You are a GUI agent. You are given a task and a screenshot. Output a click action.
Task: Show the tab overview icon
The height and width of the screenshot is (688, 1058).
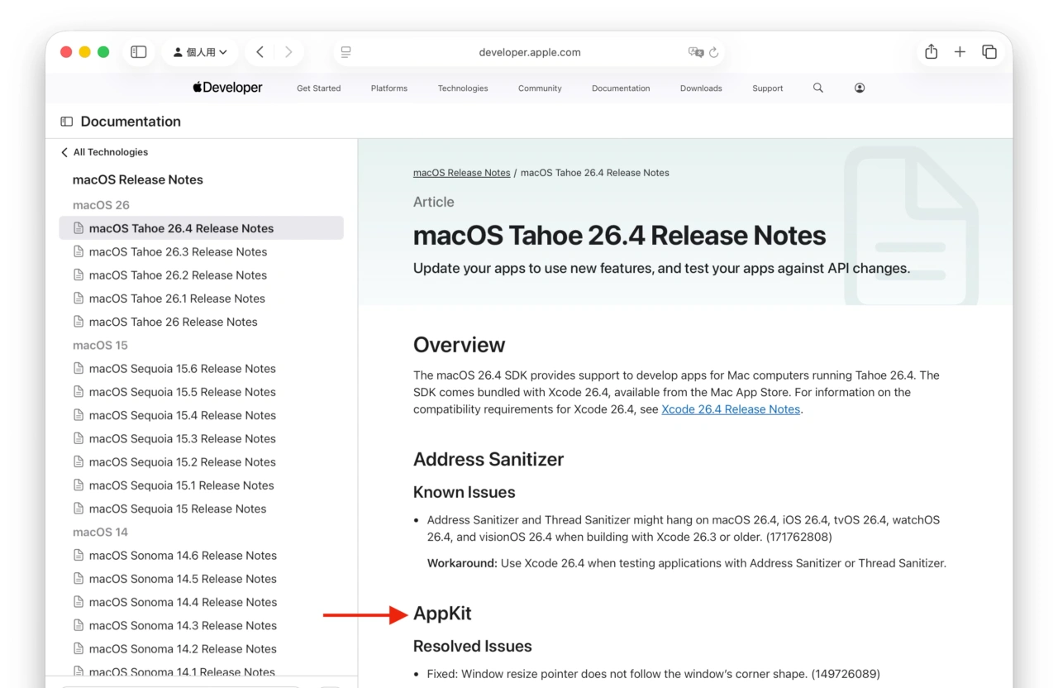pyautogui.click(x=989, y=52)
